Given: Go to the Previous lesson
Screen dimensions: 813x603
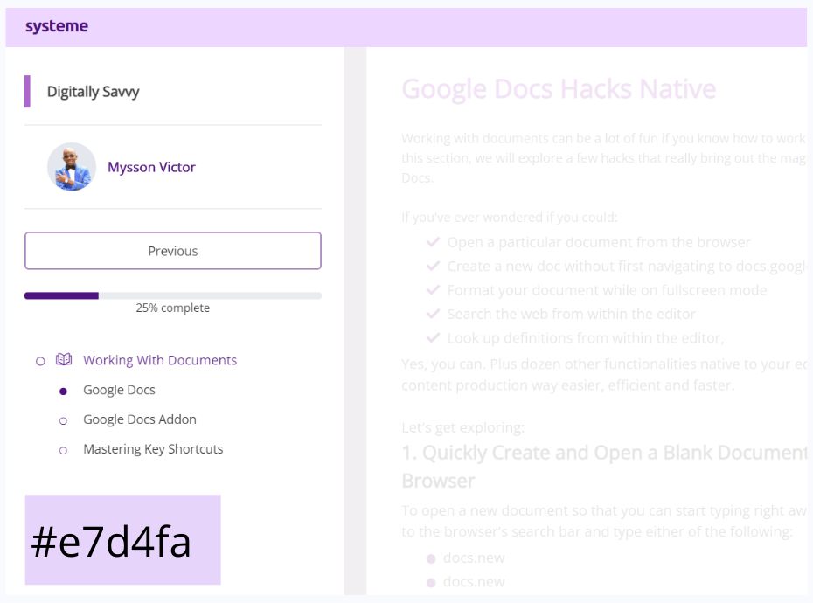Looking at the screenshot, I should pyautogui.click(x=173, y=251).
